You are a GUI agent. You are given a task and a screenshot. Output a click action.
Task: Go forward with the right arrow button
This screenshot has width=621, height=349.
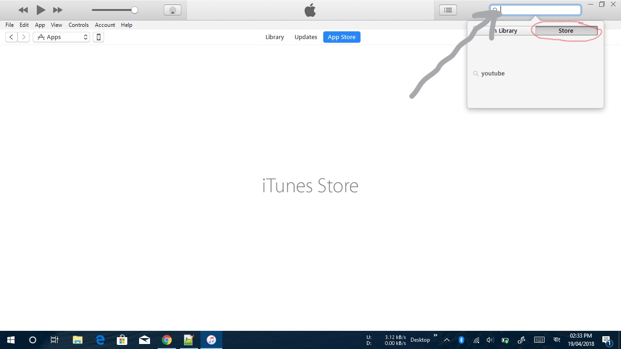pos(24,37)
